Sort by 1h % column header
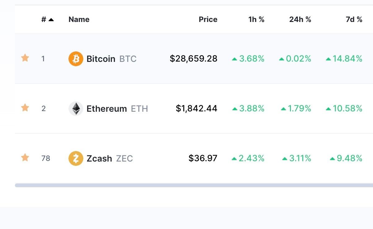 (257, 19)
